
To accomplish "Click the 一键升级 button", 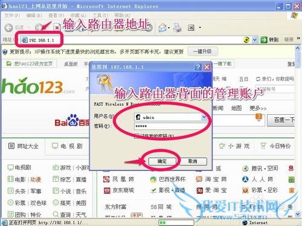I will click(202, 51).
